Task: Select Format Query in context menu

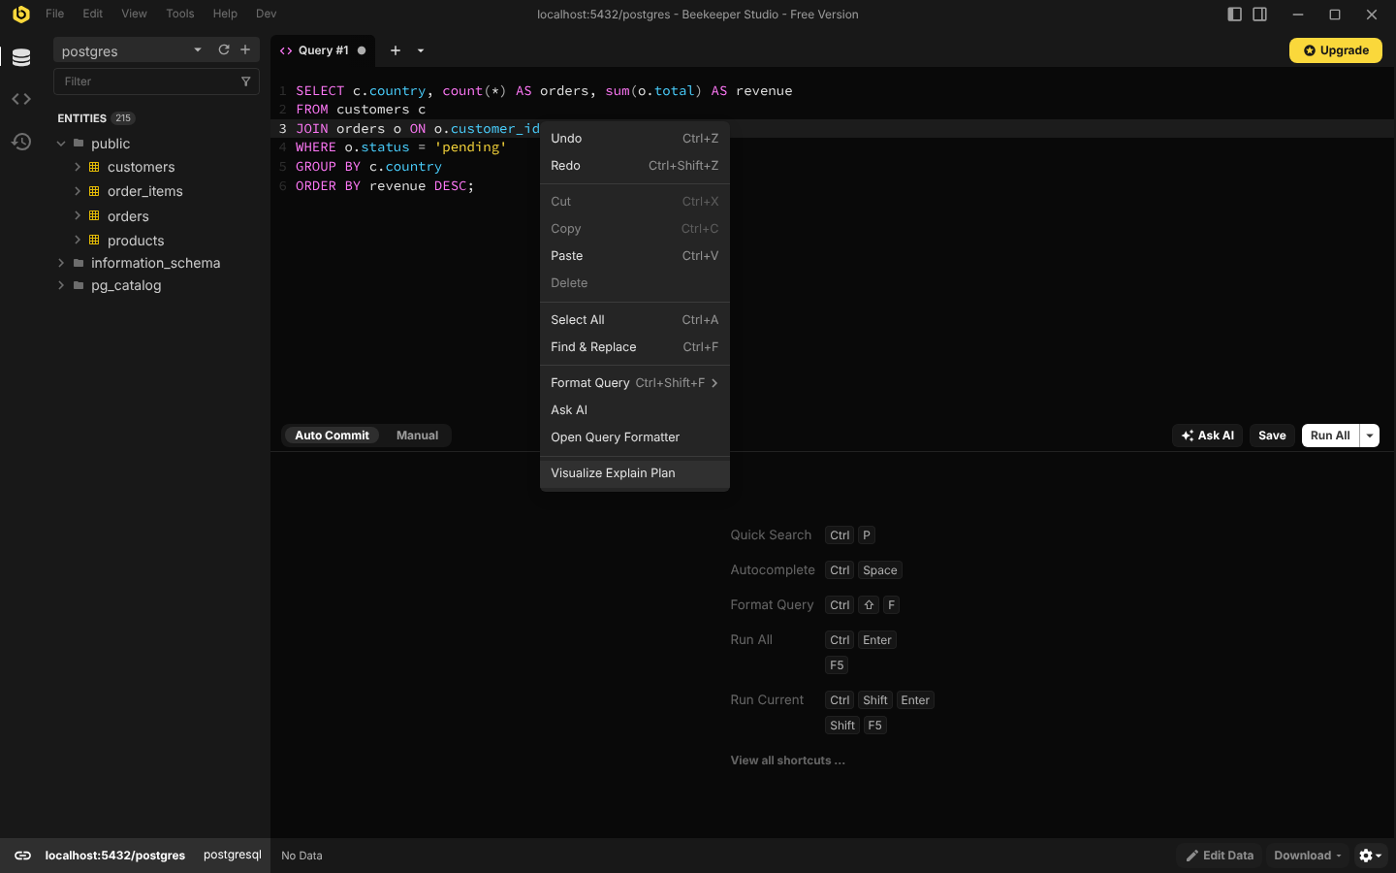Action: click(x=635, y=383)
